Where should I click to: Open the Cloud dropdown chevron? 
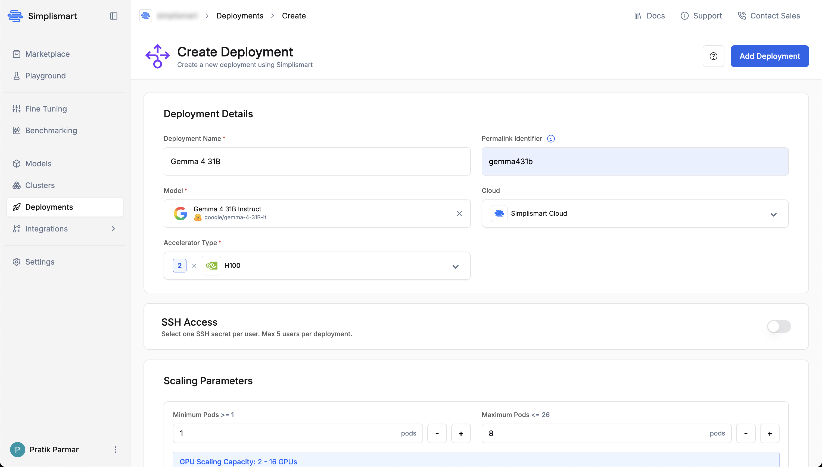pos(773,215)
